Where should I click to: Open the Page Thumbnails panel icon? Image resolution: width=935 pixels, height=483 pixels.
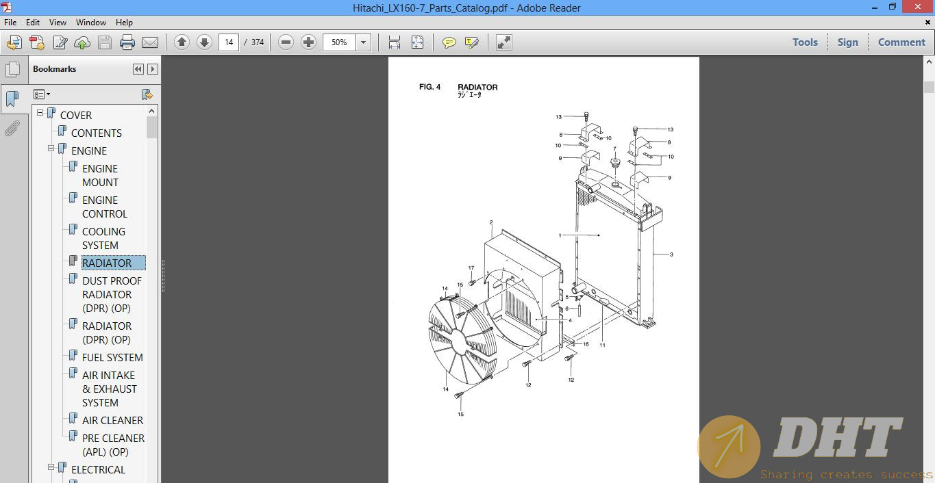coord(12,69)
